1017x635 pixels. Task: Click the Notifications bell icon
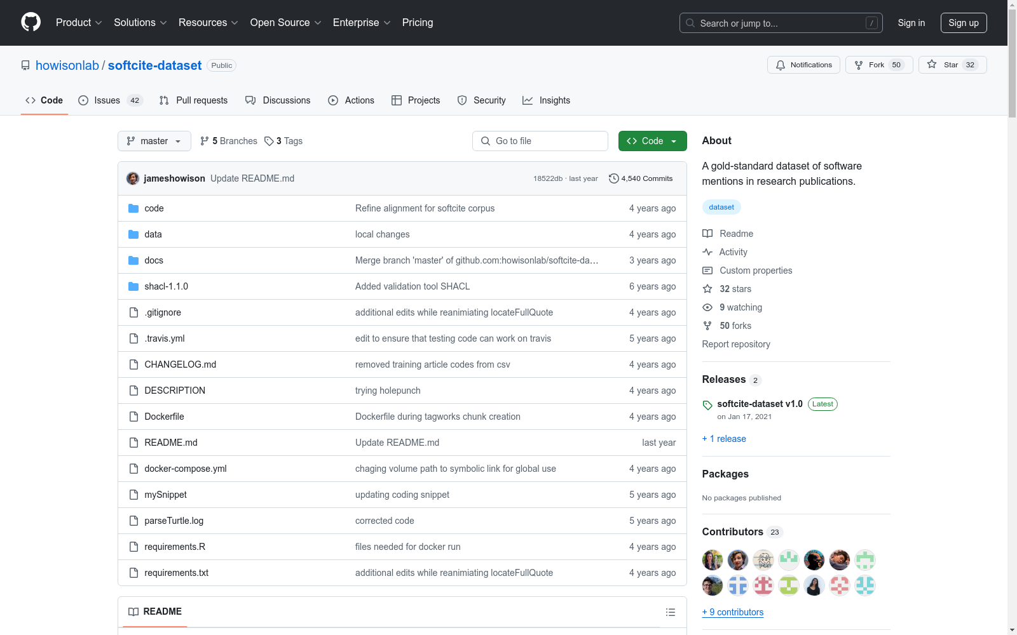[x=781, y=65]
